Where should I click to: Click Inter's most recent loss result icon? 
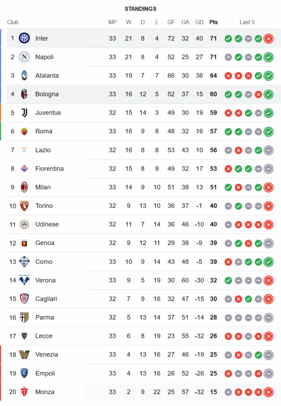click(268, 39)
